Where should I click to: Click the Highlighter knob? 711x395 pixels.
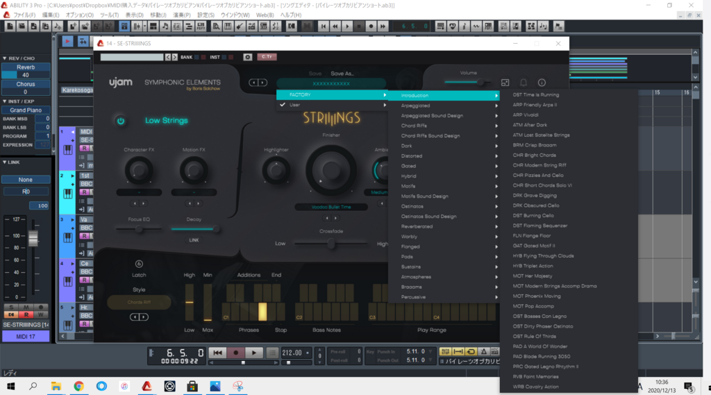(x=276, y=171)
